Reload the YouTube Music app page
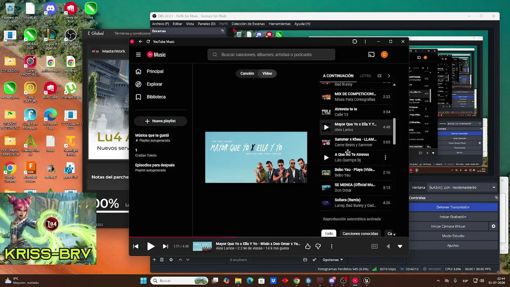 point(148,41)
